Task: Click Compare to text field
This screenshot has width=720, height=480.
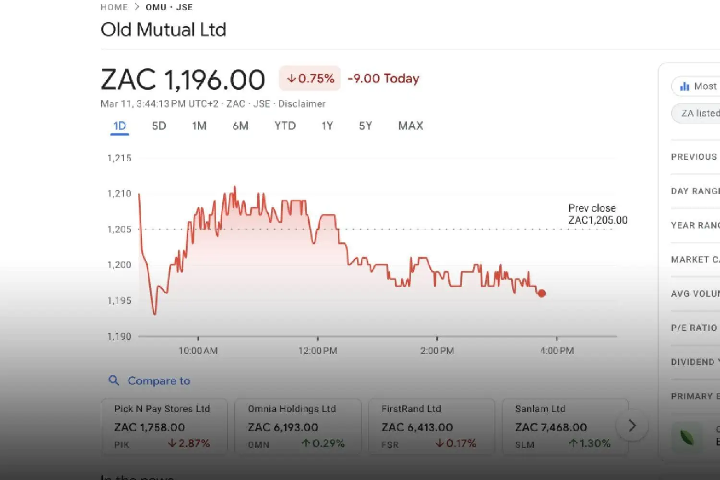Action: click(159, 381)
